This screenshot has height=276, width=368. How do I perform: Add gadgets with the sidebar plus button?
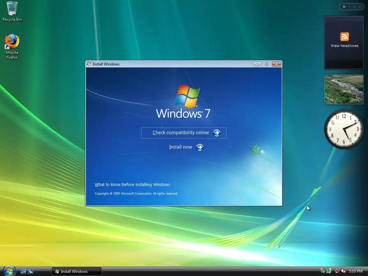(x=344, y=7)
